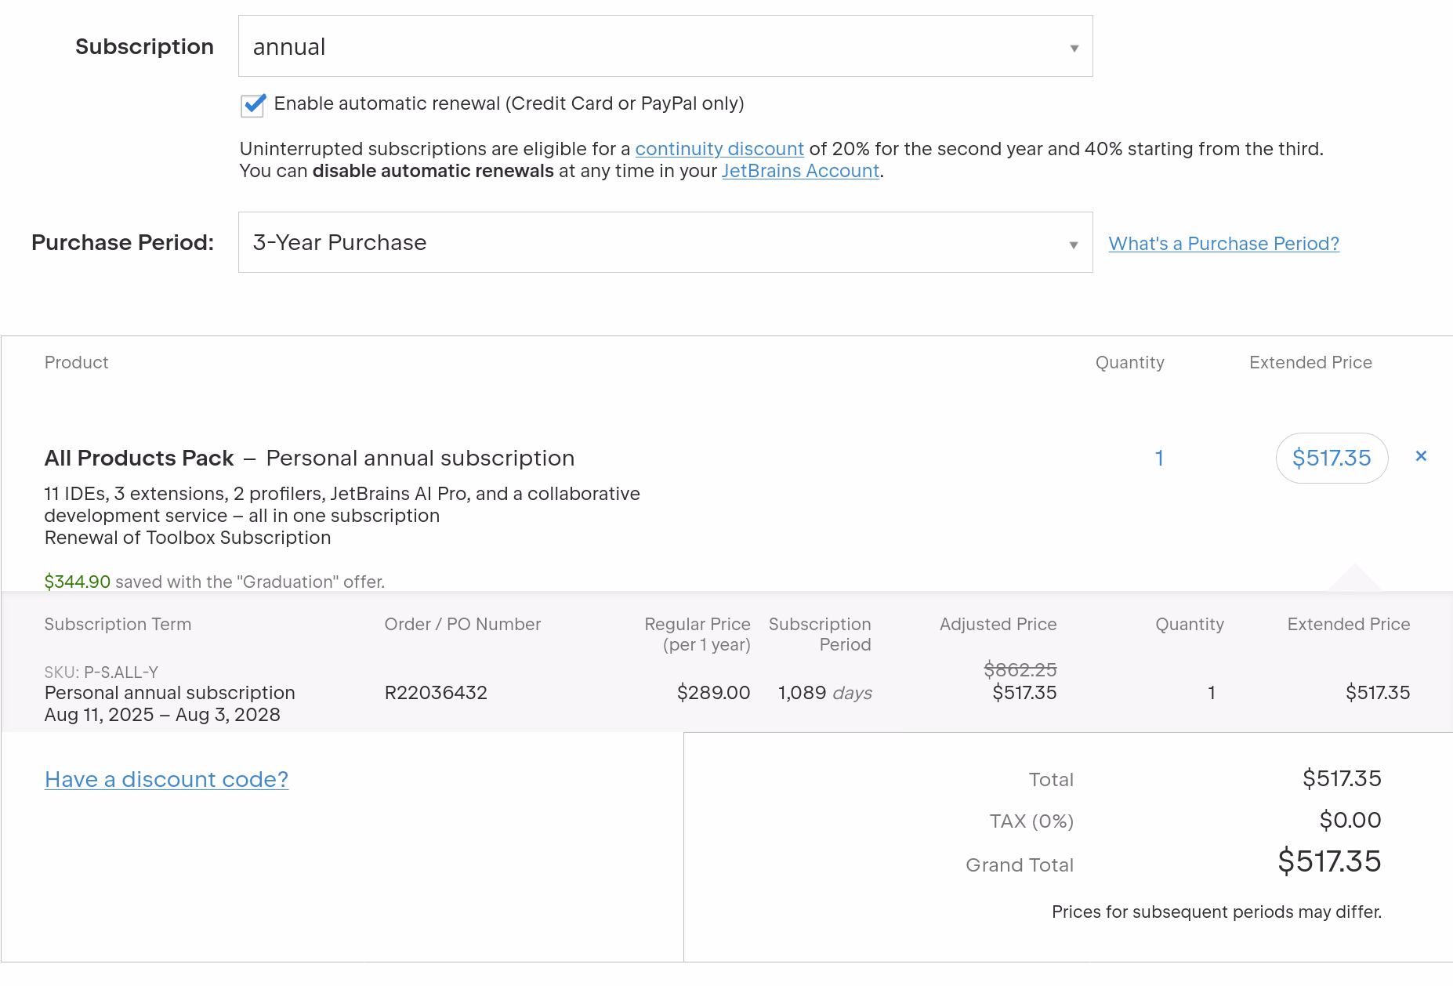Click the Grand Total amount $517.35
This screenshot has height=986, width=1453.
(1329, 861)
